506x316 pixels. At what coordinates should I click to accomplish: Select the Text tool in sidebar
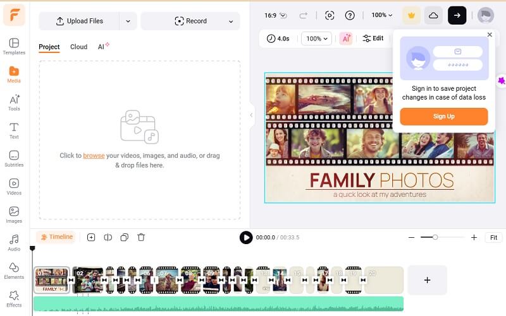point(14,131)
